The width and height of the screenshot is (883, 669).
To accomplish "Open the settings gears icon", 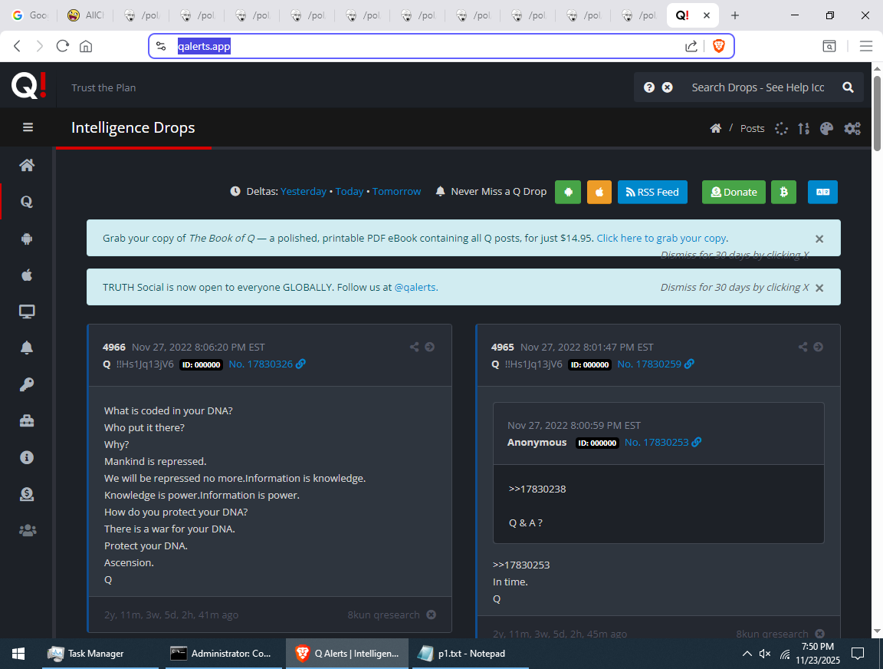I will [x=852, y=128].
